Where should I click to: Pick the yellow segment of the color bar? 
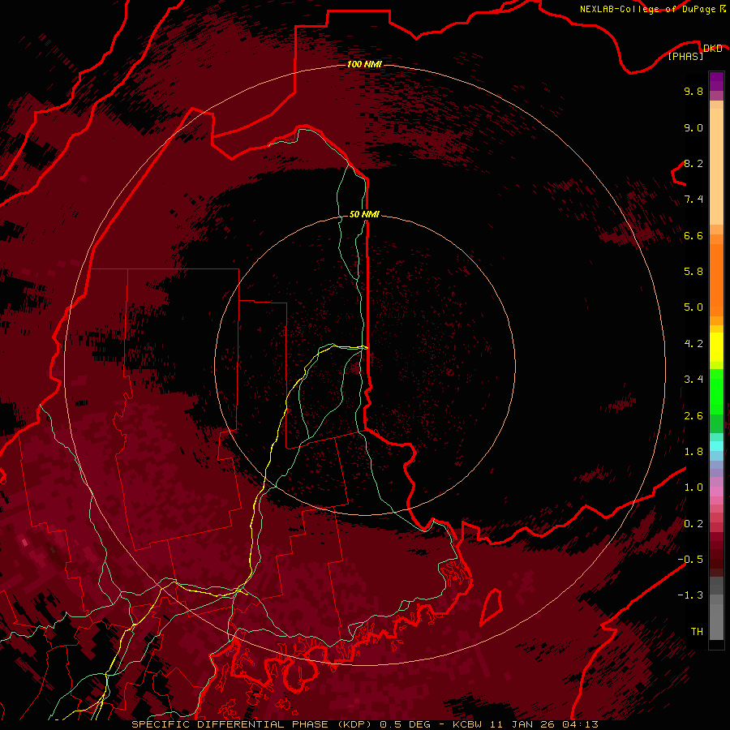716,347
